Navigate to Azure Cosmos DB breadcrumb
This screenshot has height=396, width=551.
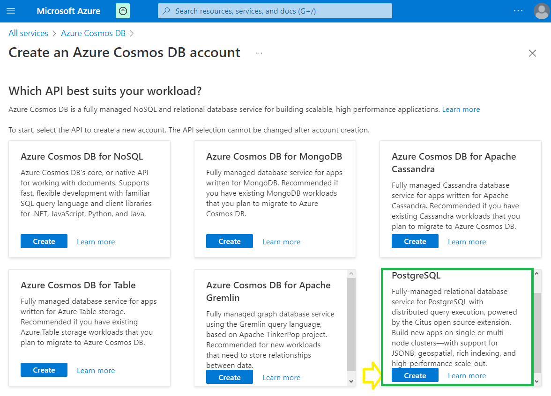(93, 33)
